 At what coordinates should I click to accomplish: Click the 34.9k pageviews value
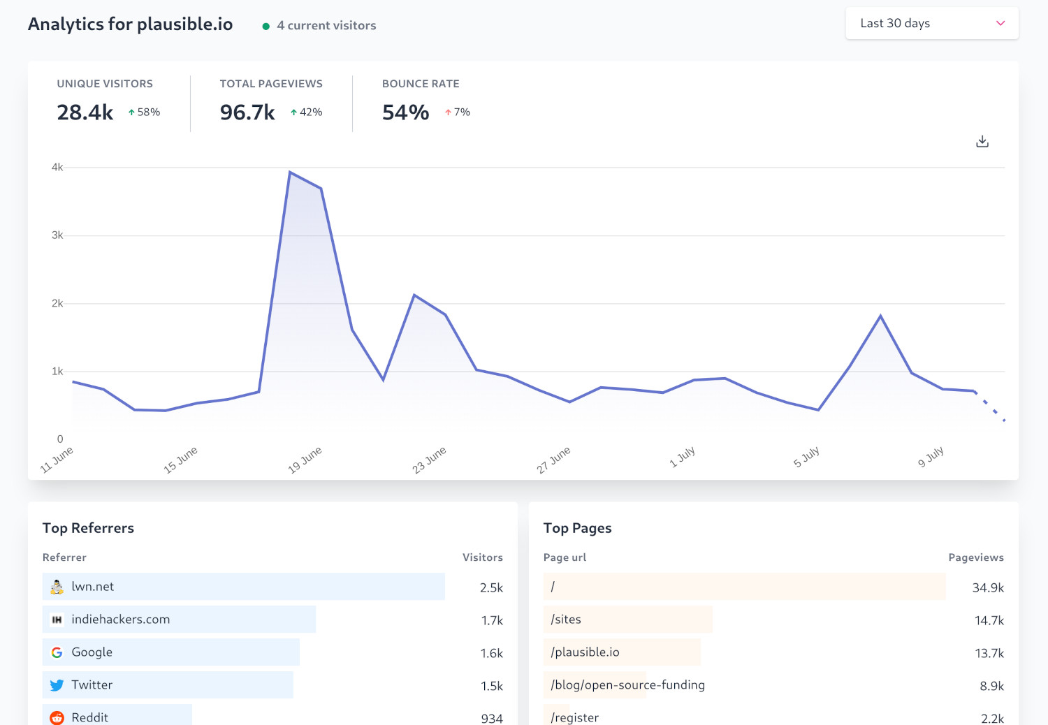(x=988, y=587)
